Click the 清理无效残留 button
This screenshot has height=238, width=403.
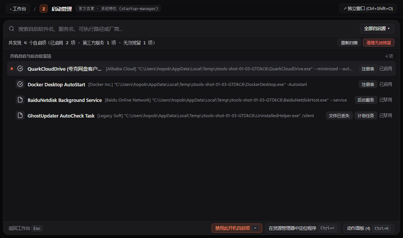pyautogui.click(x=379, y=43)
